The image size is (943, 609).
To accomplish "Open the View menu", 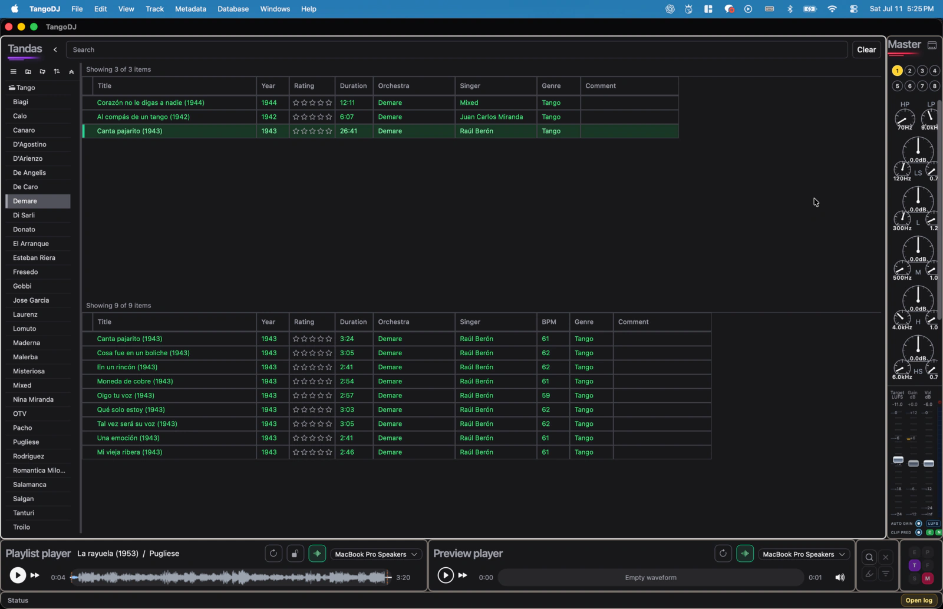I will pos(126,9).
